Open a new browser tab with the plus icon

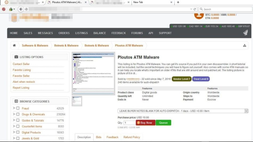coord(178,2)
